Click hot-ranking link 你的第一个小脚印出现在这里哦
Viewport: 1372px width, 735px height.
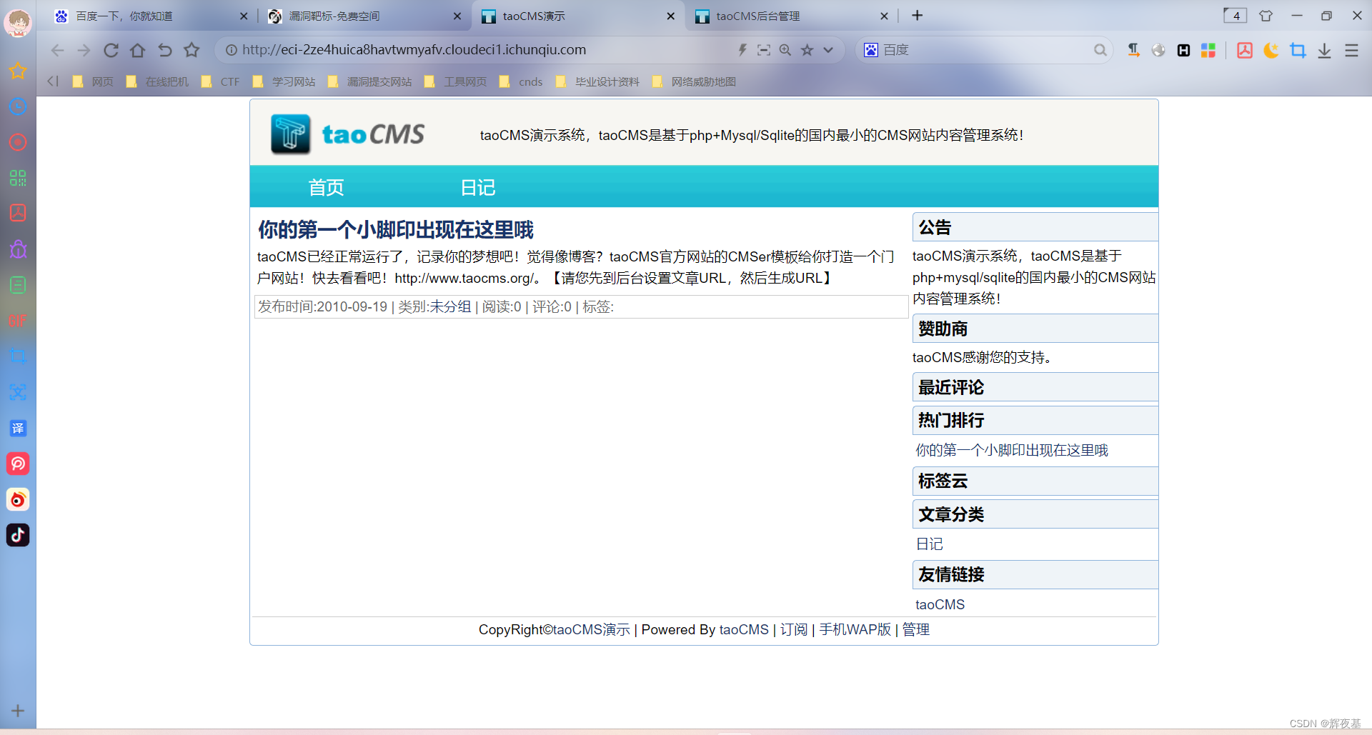point(1012,450)
